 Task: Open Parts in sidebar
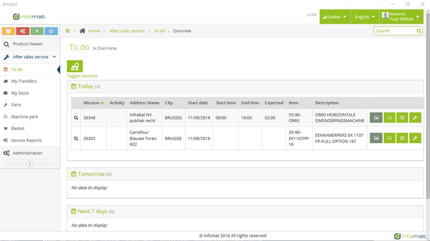[30, 105]
